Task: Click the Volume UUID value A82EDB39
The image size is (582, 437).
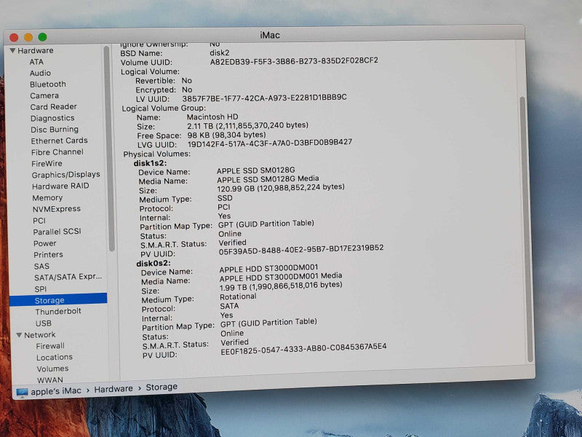Action: [x=294, y=61]
